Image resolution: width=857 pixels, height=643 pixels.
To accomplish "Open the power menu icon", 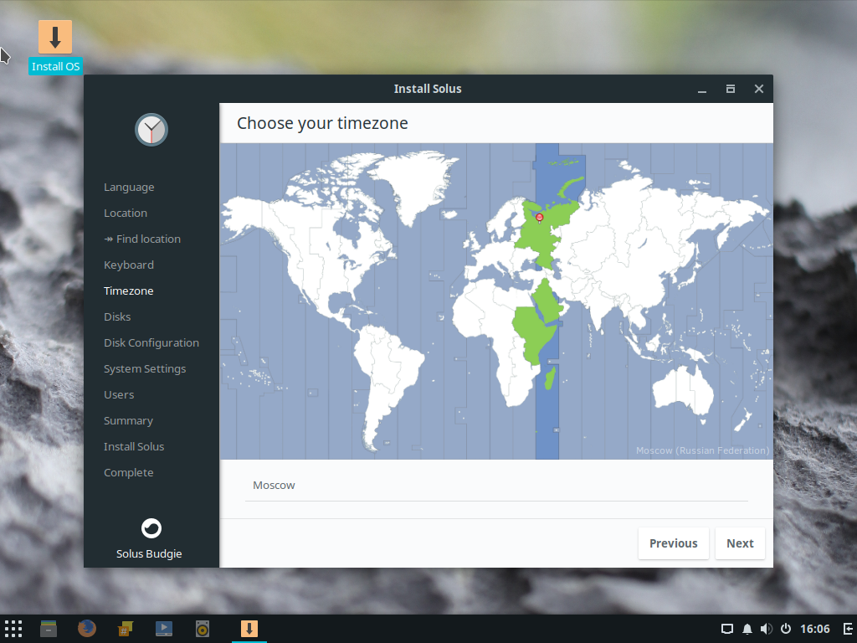I will [785, 629].
